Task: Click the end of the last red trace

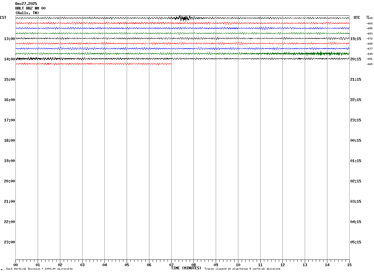Action: point(171,64)
